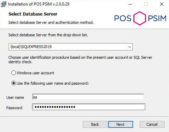Click into the User name field containing sa
The height and width of the screenshot is (132, 169).
pos(88,97)
